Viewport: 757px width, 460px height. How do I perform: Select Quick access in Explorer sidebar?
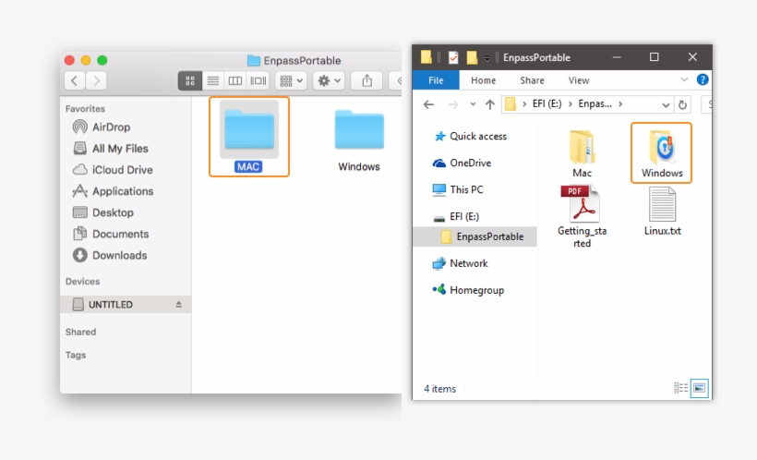pyautogui.click(x=477, y=136)
